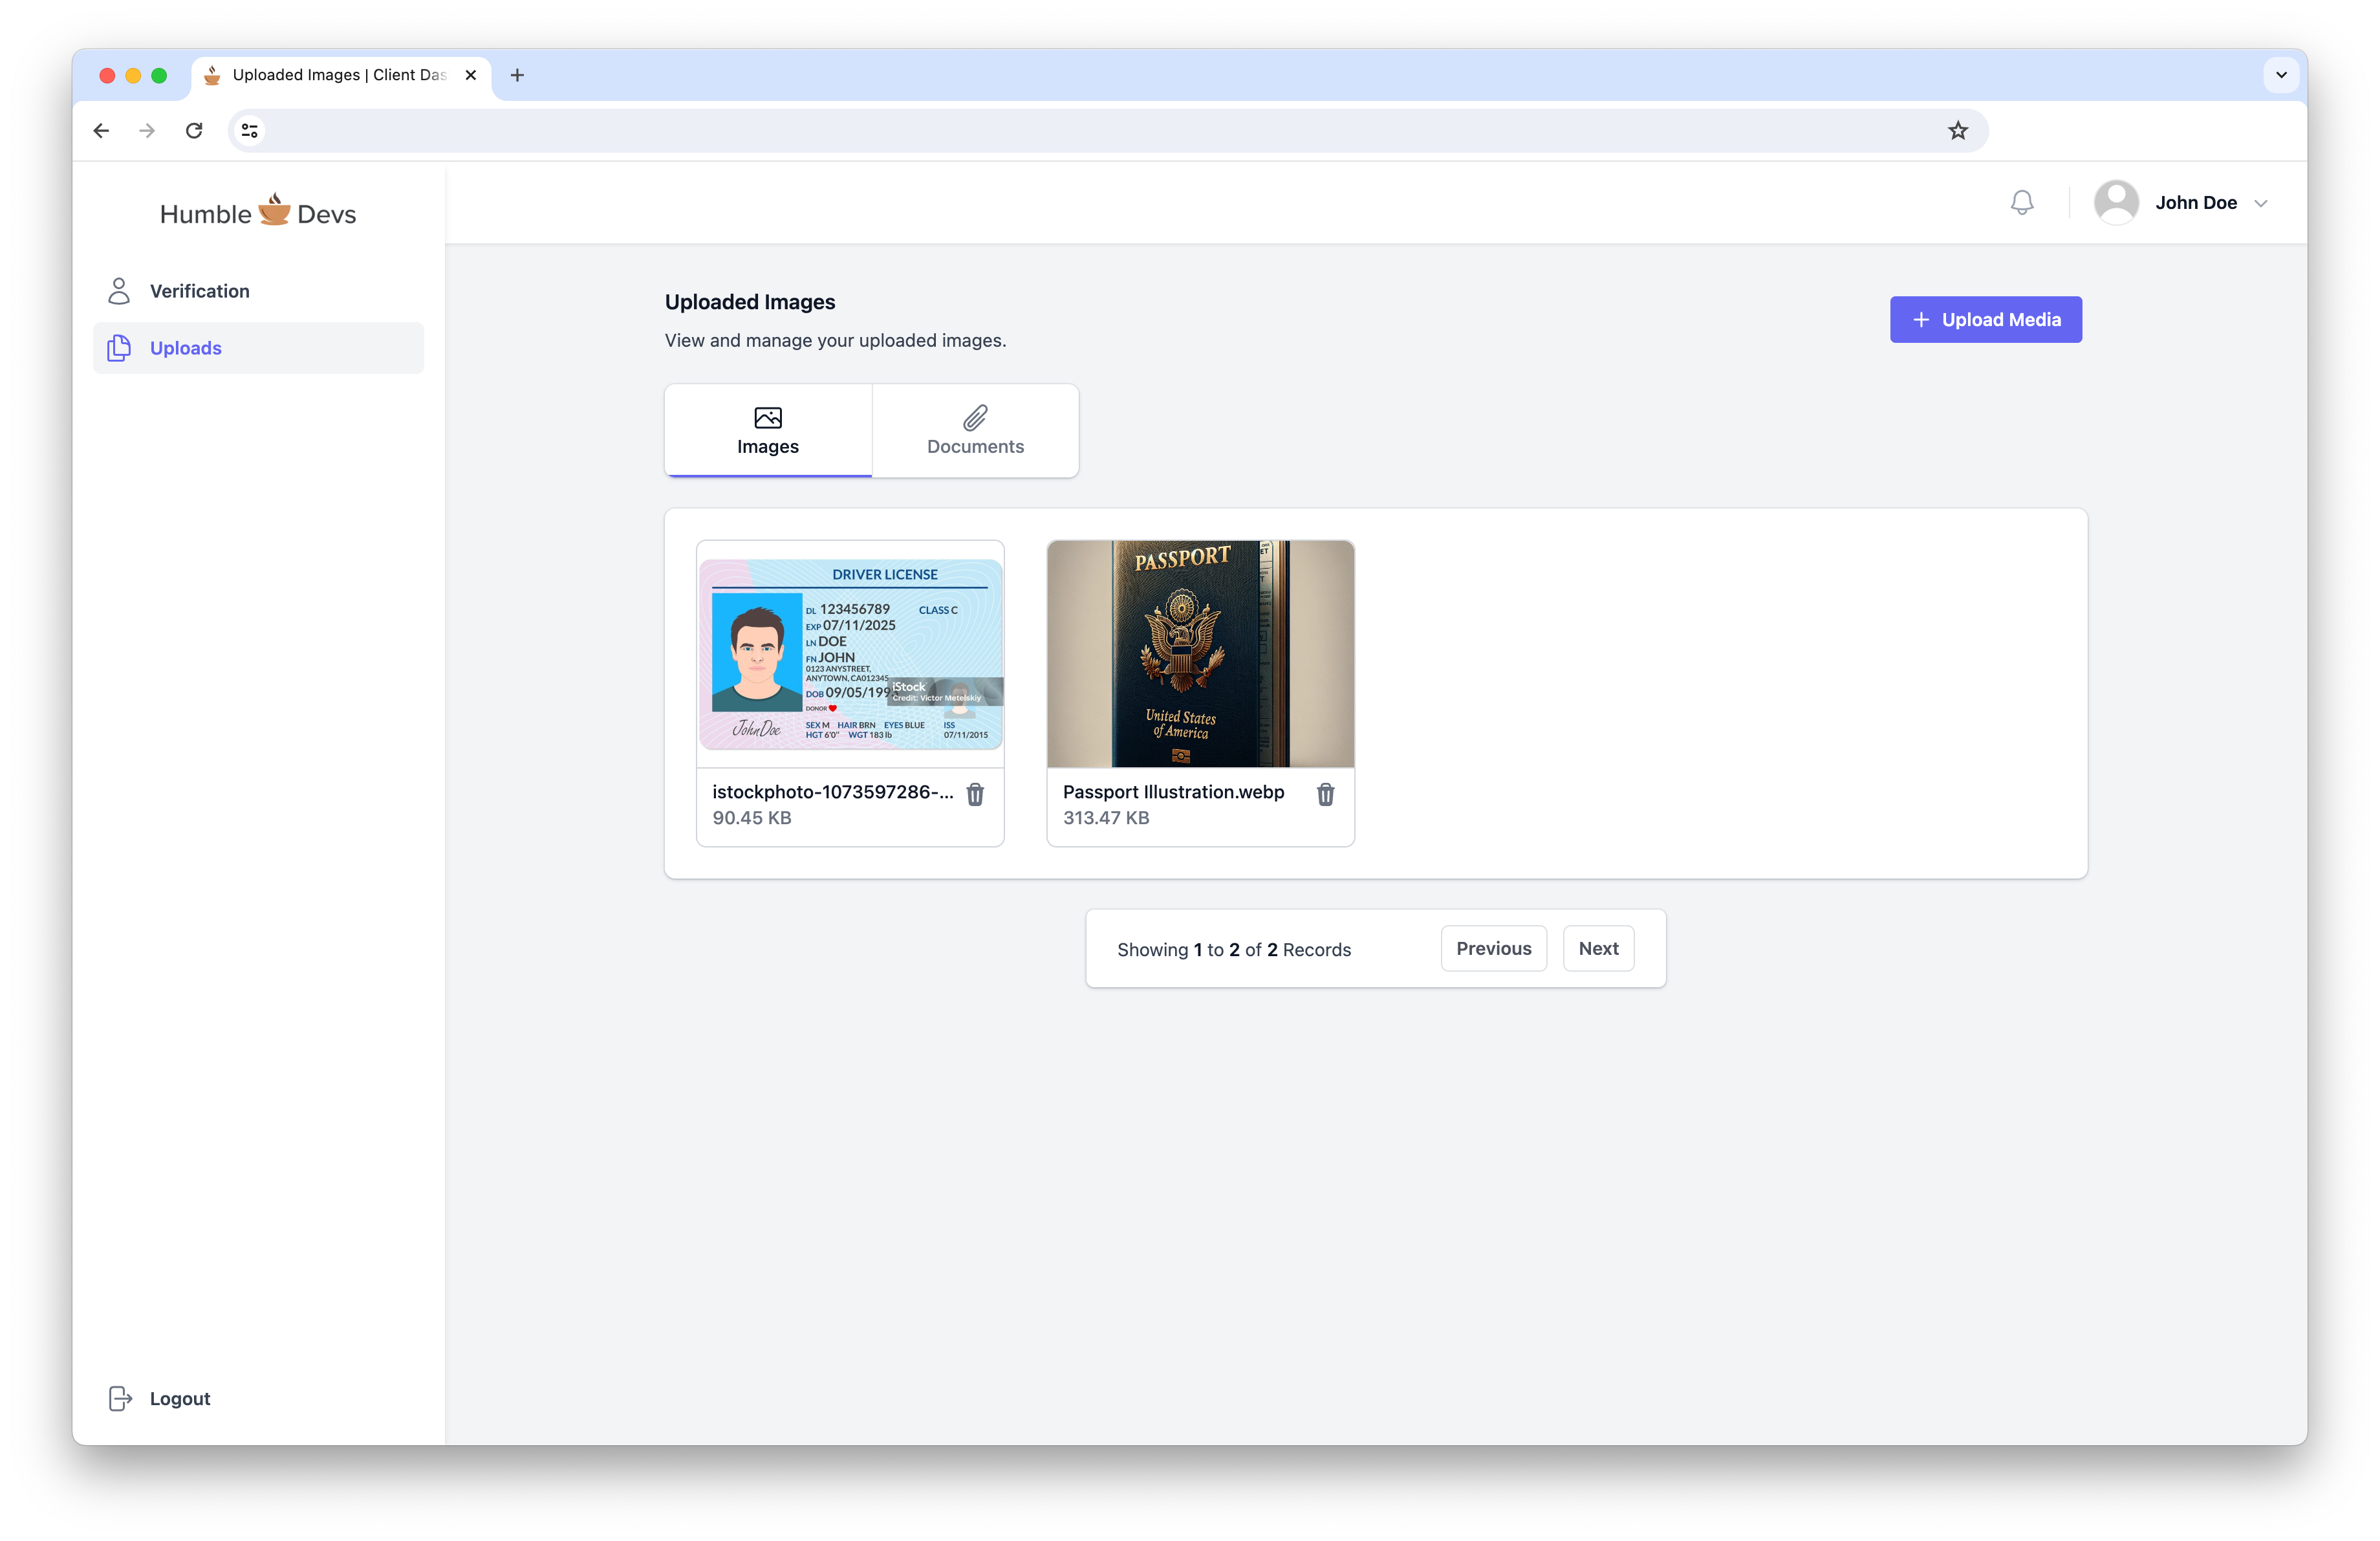Open the notifications bell
This screenshot has height=1541, width=2380.
(x=2021, y=203)
